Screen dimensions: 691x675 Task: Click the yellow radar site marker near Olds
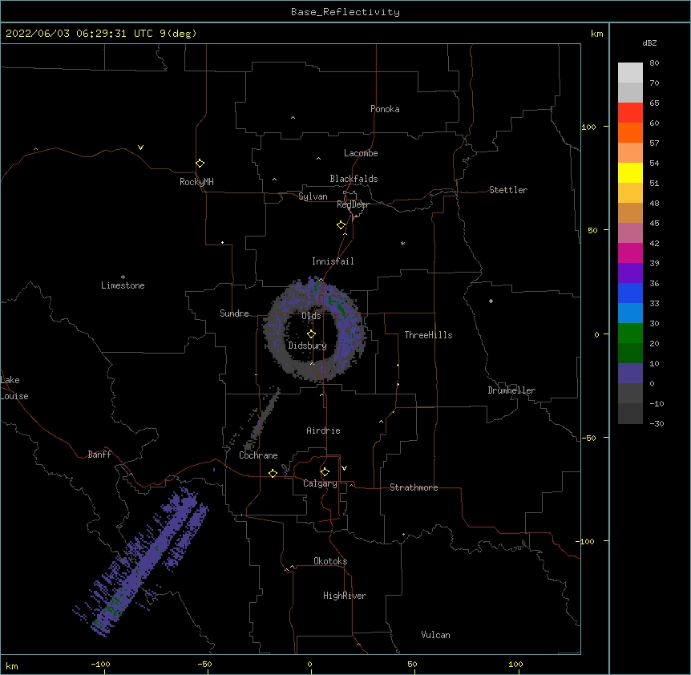pyautogui.click(x=311, y=334)
